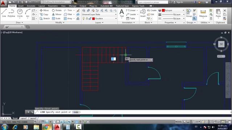Activate the Fillet command

coord(68,14)
